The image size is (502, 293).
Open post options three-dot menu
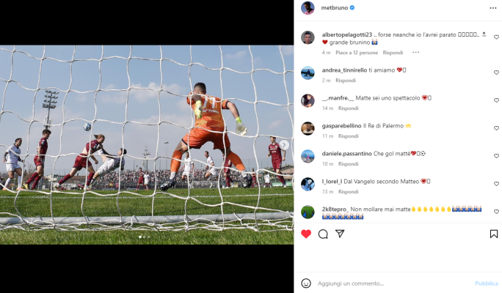coord(493,8)
